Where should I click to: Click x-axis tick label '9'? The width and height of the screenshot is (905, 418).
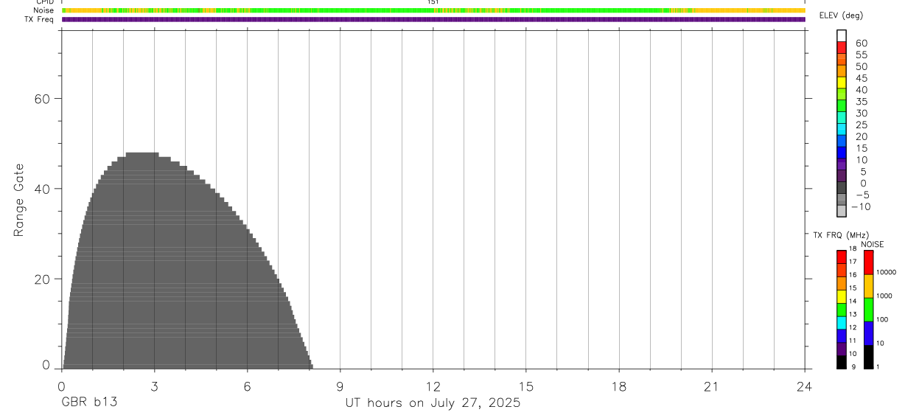(340, 386)
